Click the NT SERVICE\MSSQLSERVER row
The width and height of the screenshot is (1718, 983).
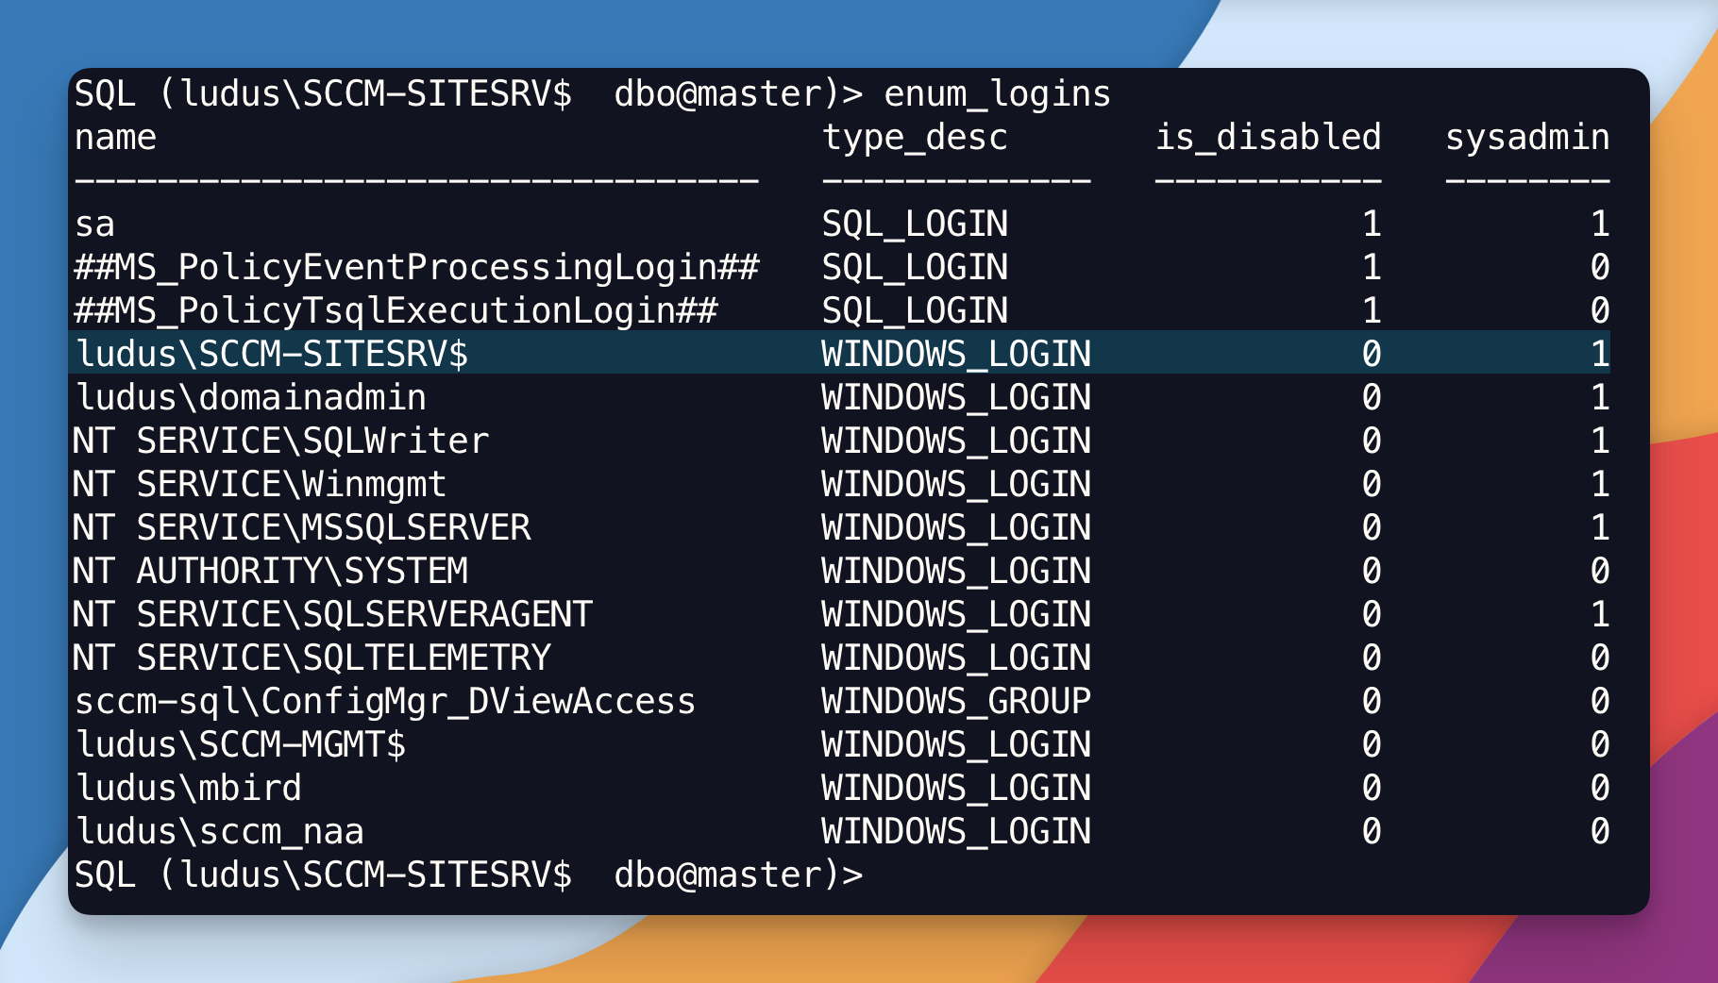click(302, 527)
